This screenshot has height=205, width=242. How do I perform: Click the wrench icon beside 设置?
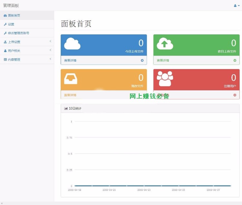pyautogui.click(x=5, y=24)
